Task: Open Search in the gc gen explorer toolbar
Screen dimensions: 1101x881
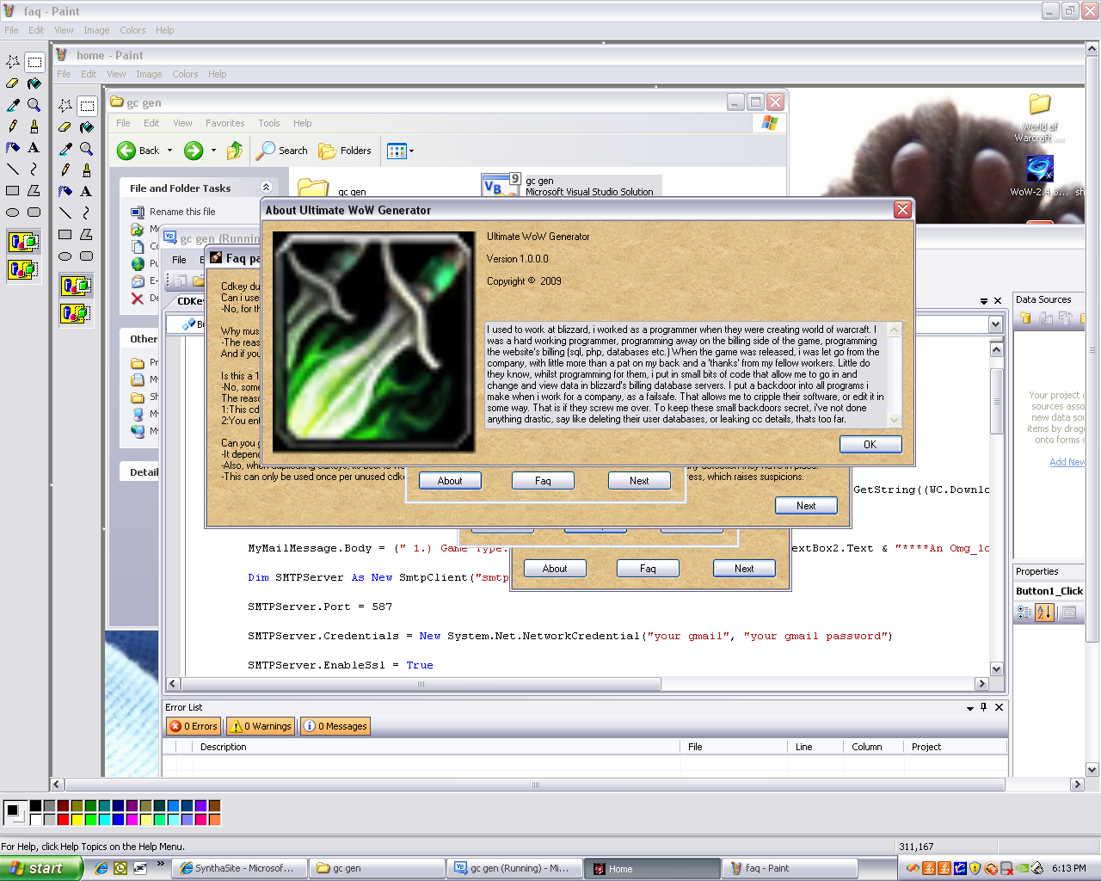Action: coord(282,151)
